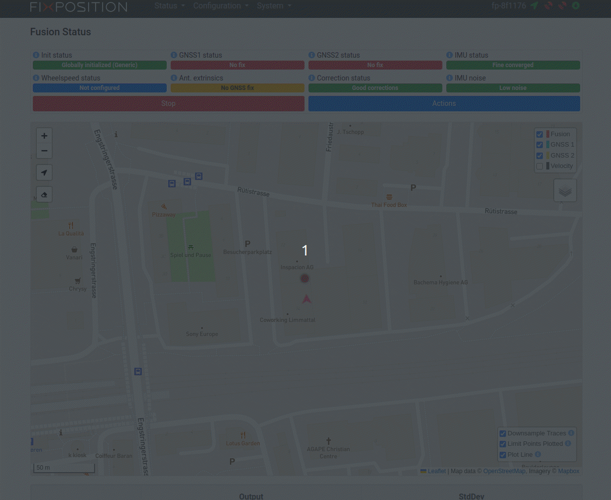
Task: Click info icon next to Init status
Action: coord(36,55)
